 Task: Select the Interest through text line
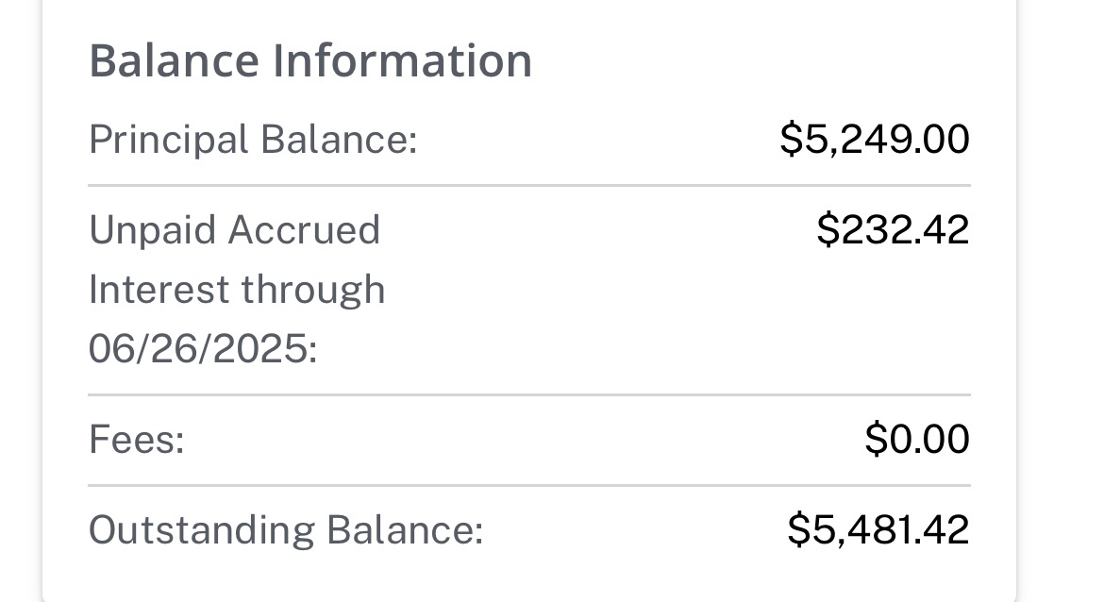tap(237, 290)
